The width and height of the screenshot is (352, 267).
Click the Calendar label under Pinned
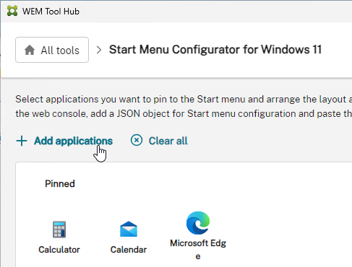tap(129, 250)
